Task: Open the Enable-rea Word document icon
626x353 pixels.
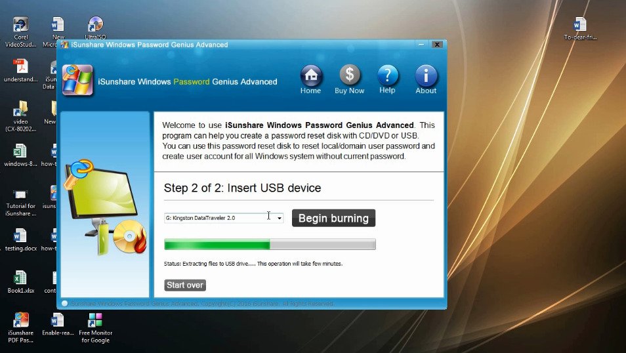Action: [x=58, y=324]
